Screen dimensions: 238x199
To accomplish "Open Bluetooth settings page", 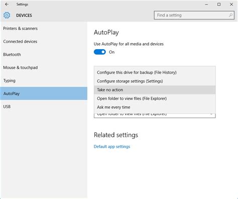I will click(44, 55).
